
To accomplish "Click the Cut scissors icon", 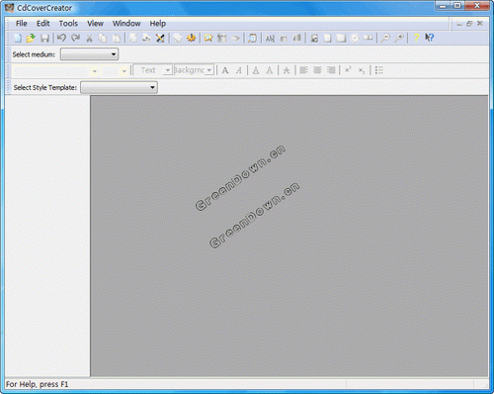I will (x=89, y=38).
